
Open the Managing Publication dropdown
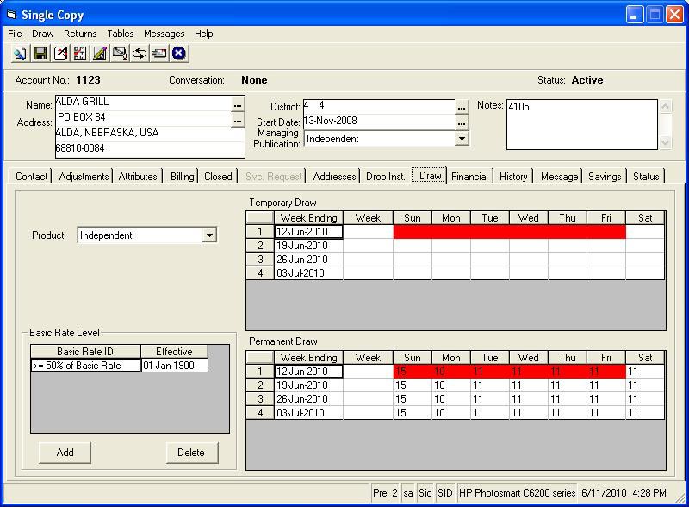click(x=462, y=138)
